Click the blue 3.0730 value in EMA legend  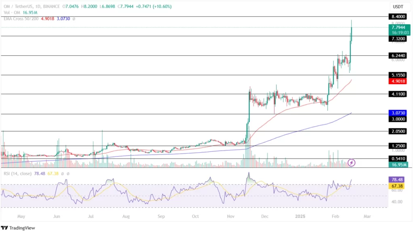tap(63, 19)
